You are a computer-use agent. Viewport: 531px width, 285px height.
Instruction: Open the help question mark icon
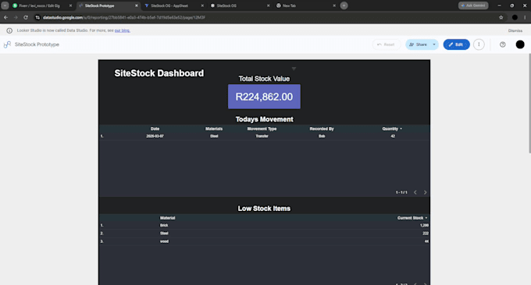503,44
